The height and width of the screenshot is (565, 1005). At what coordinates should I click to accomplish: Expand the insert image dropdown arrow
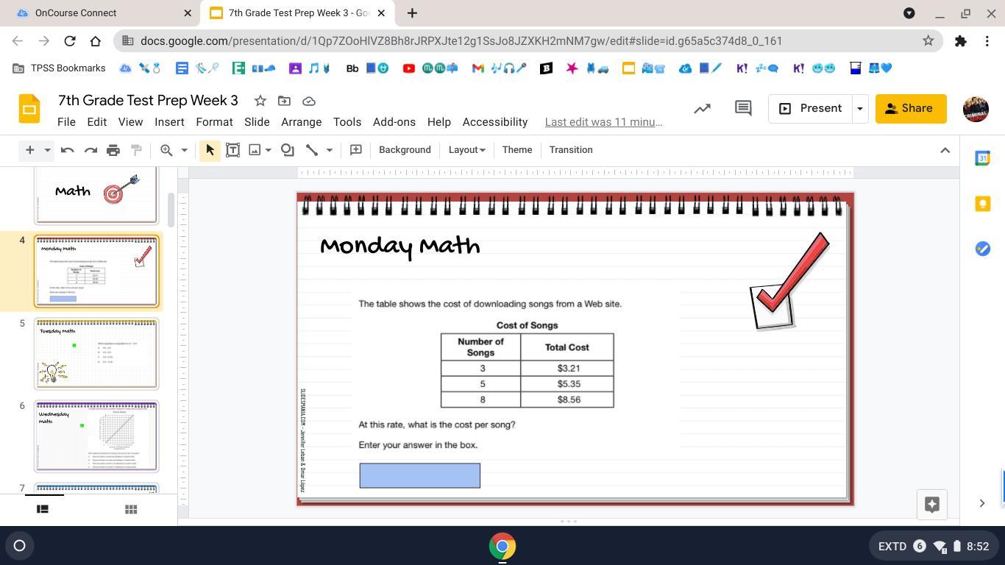(268, 150)
